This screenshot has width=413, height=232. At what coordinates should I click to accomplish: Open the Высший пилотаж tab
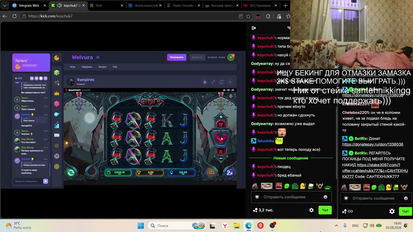(x=222, y=5)
